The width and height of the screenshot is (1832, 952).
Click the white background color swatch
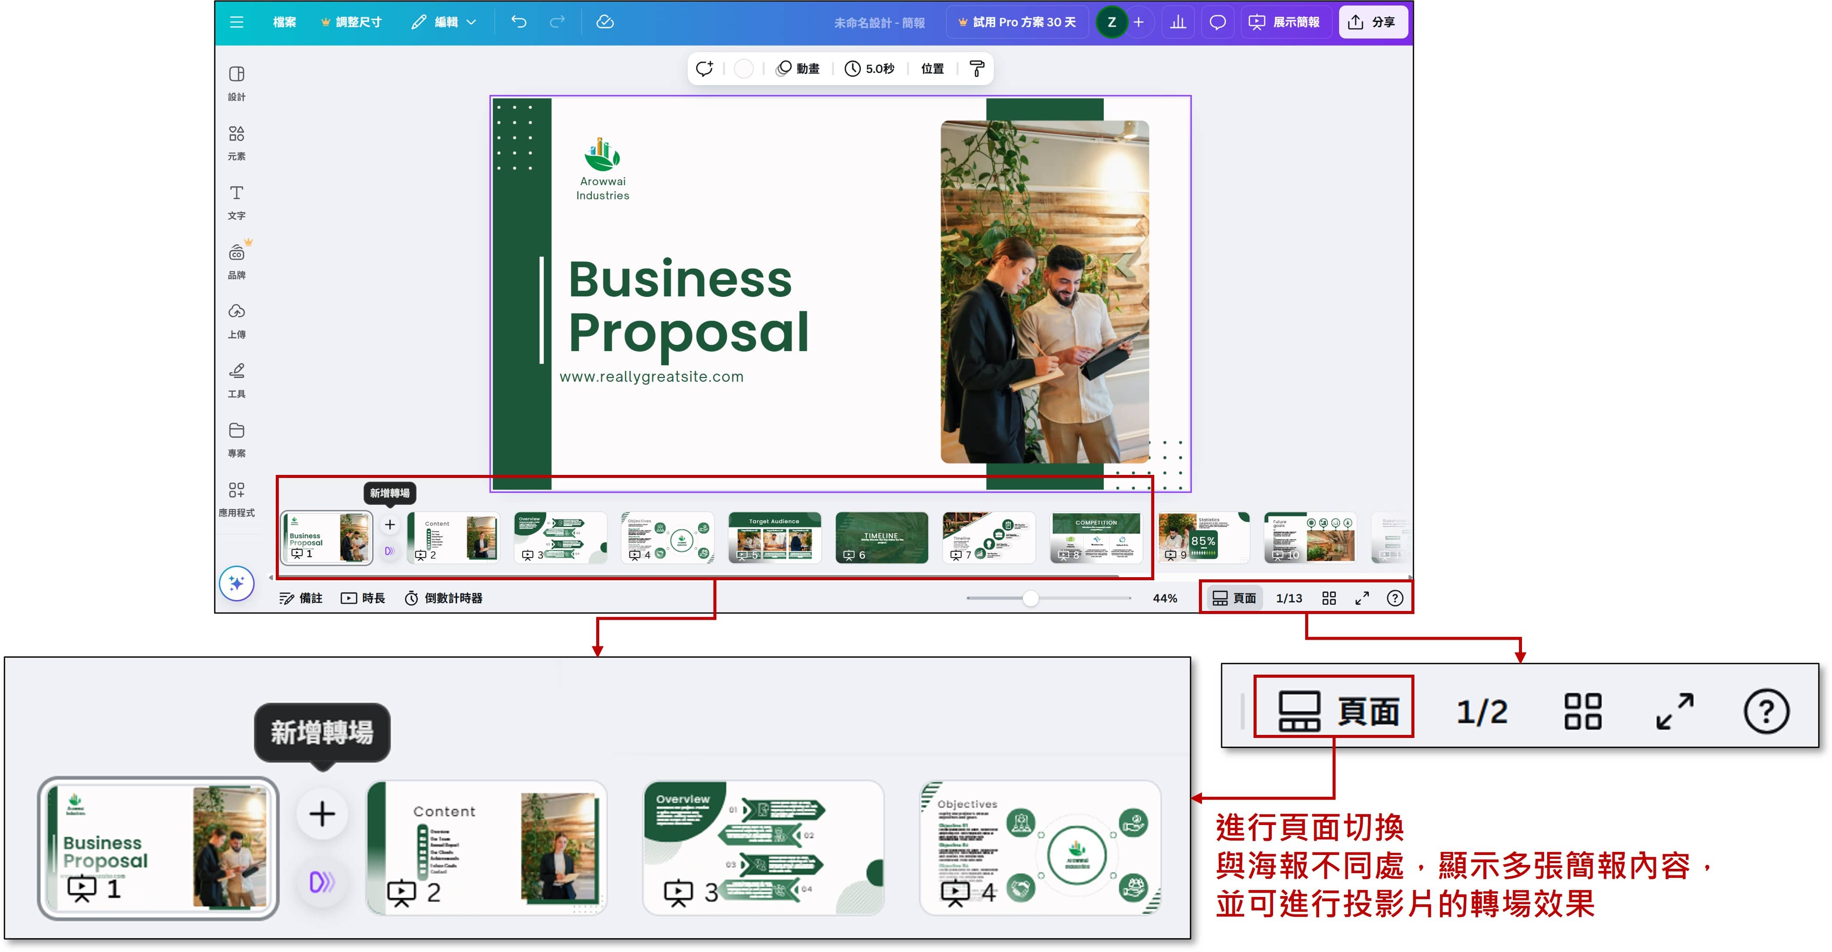coord(743,68)
